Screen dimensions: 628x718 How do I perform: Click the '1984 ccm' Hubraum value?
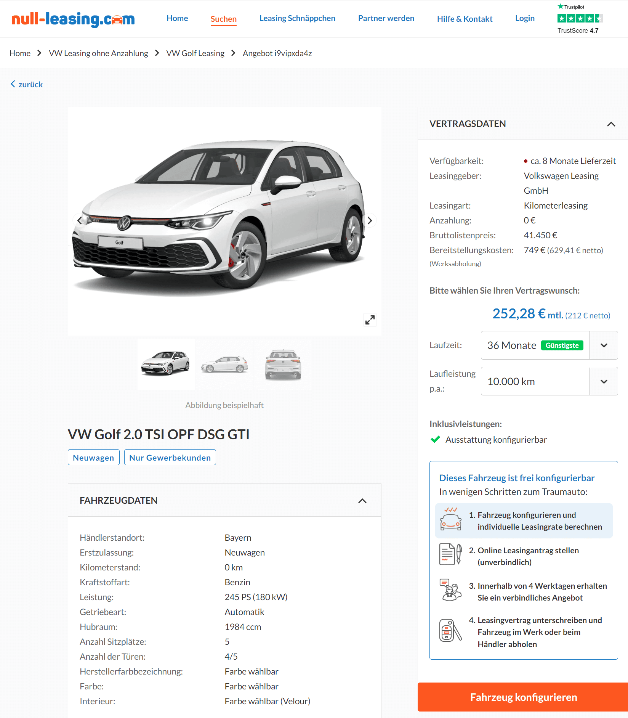243,627
